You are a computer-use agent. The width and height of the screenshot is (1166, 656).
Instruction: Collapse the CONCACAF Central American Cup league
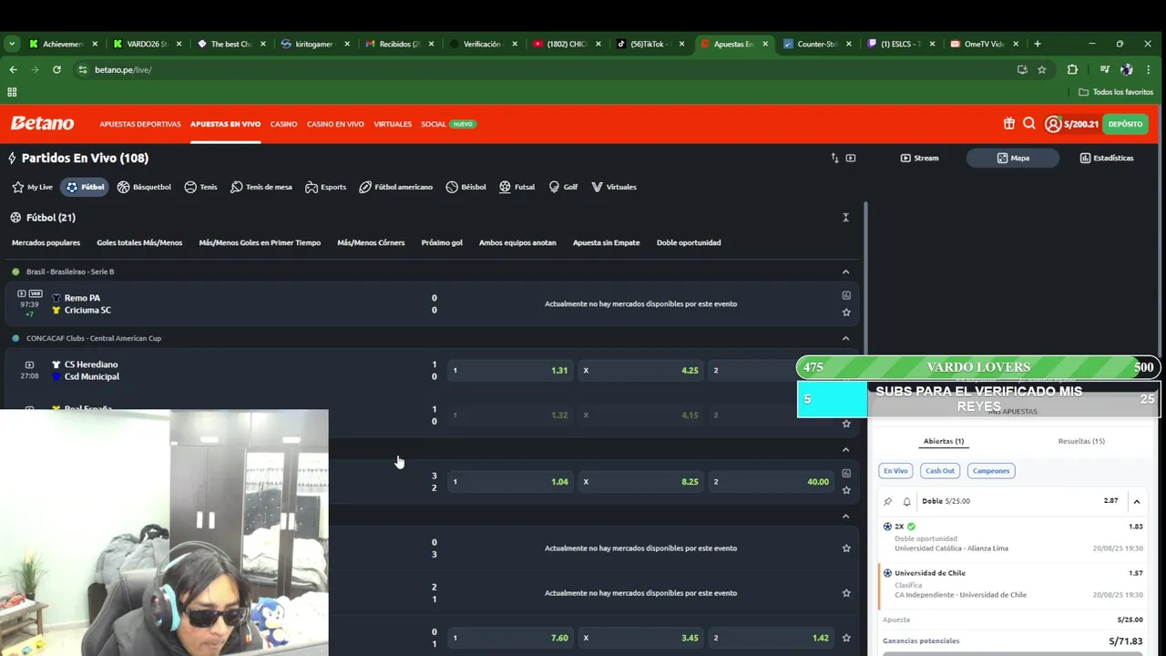[x=845, y=338]
